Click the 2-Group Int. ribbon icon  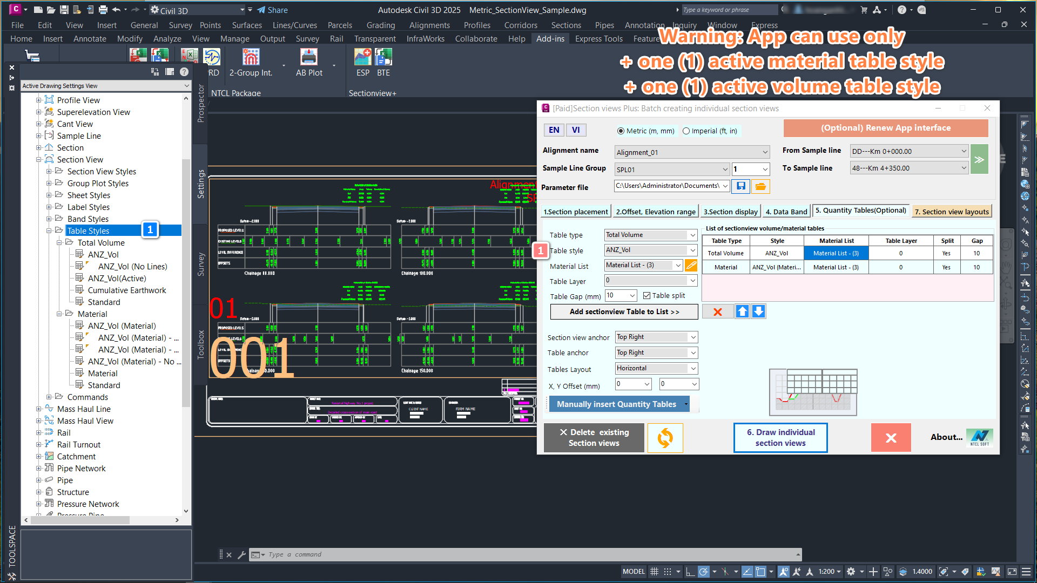click(x=251, y=58)
